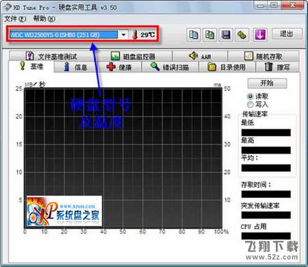
Task: Click the 退出 (Exit) button
Action: (x=287, y=34)
